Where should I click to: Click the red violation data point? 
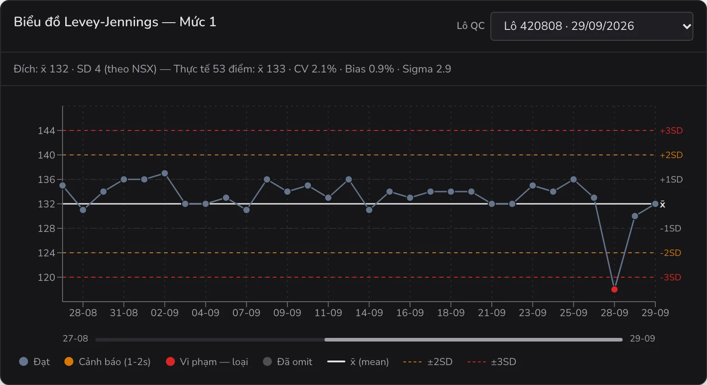point(615,289)
